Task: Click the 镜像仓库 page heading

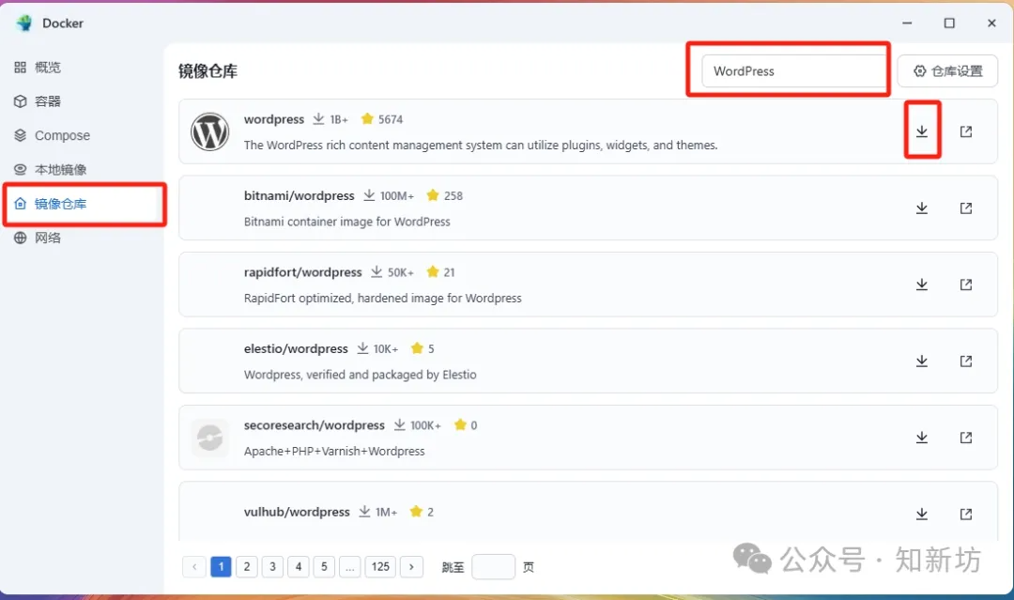Action: click(x=207, y=71)
